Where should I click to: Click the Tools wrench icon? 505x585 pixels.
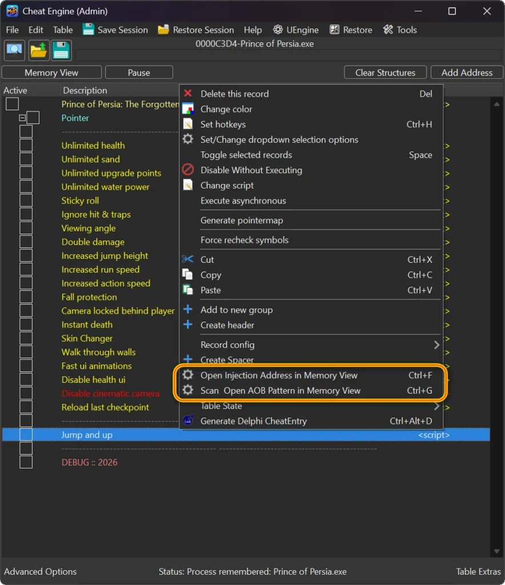point(388,30)
